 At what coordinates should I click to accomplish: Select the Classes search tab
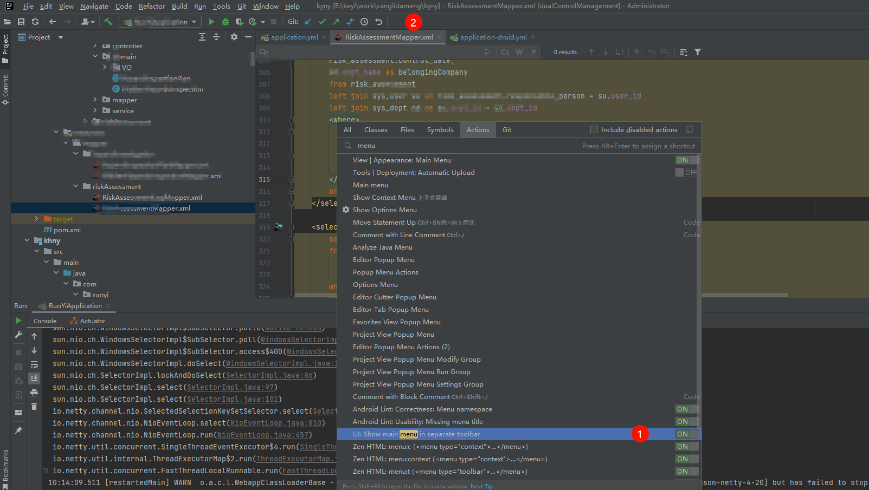click(376, 130)
